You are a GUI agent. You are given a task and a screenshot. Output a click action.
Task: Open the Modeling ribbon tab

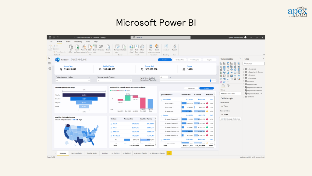(x=78, y=42)
